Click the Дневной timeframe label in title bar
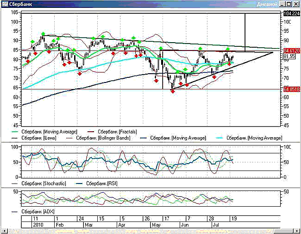This screenshot has height=234, width=301. 267,4
